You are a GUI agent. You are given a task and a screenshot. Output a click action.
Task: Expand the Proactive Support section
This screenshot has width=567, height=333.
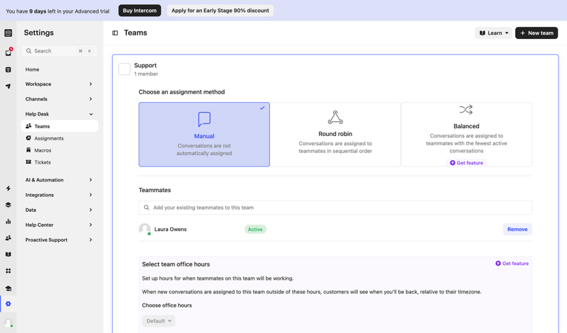pyautogui.click(x=59, y=239)
